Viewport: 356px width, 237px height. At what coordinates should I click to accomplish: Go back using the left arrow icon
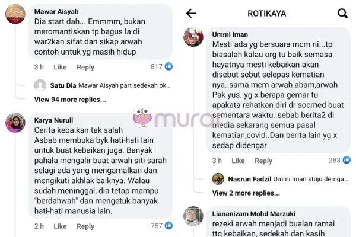click(x=191, y=14)
